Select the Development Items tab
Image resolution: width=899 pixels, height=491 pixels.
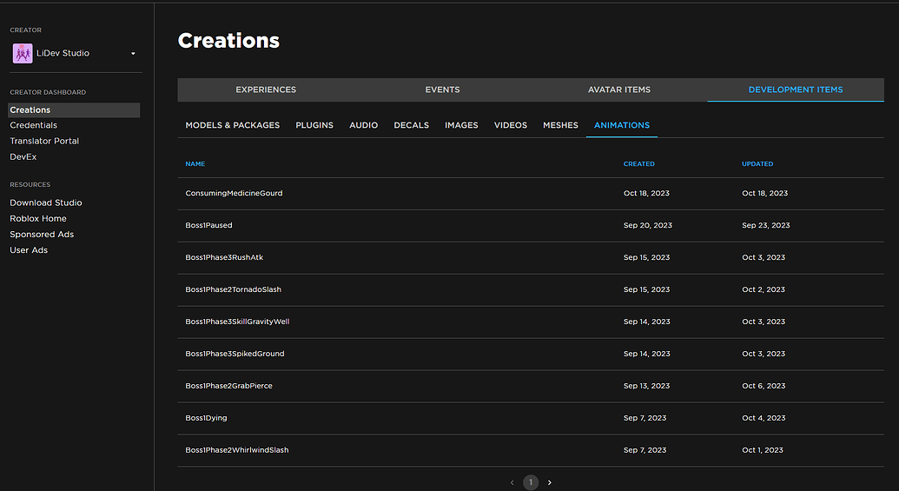click(796, 90)
